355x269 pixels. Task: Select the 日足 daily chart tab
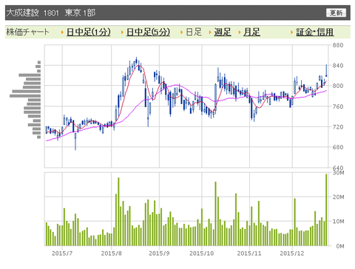pyautogui.click(x=194, y=32)
